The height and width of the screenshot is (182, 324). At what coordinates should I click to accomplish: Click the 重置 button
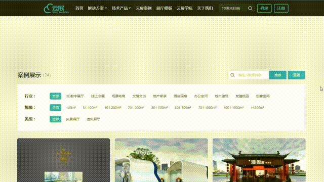(x=296, y=75)
